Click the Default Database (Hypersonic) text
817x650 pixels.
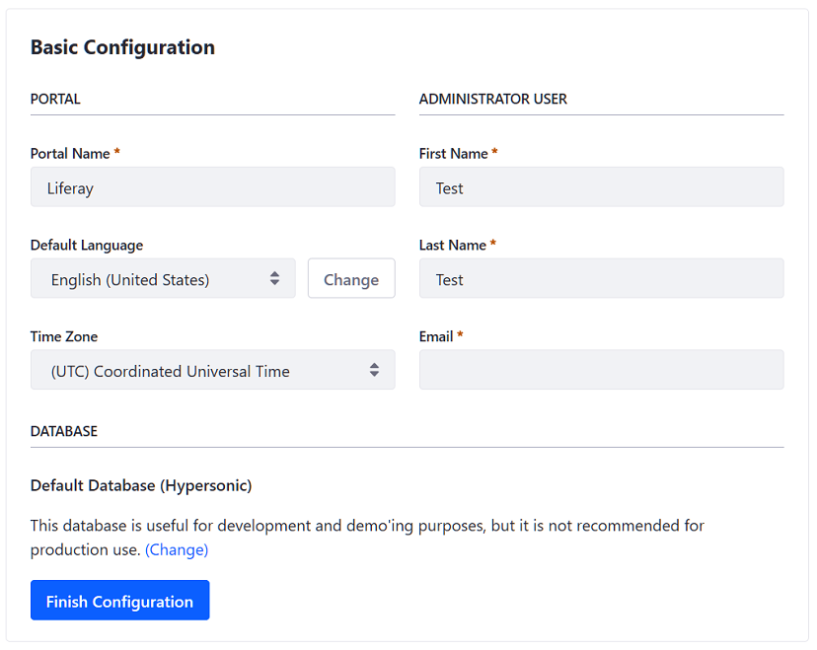tap(141, 486)
